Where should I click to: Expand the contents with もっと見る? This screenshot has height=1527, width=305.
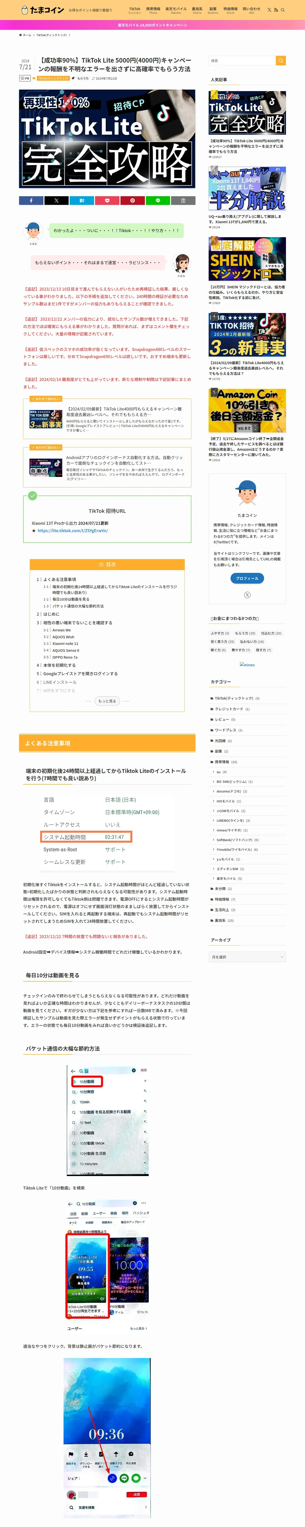pyautogui.click(x=107, y=701)
